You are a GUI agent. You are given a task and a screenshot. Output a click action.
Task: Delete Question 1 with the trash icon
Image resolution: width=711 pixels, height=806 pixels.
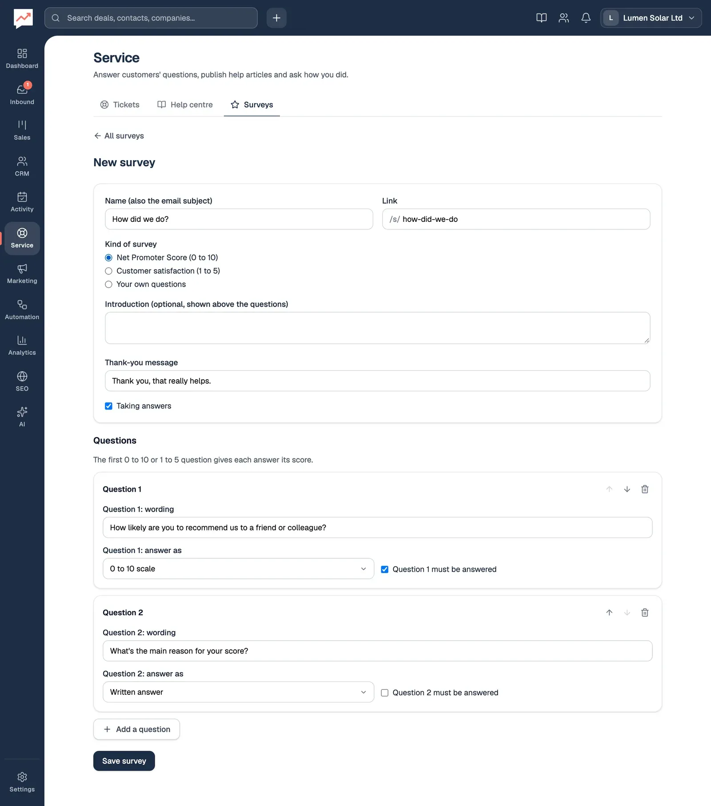pyautogui.click(x=645, y=489)
